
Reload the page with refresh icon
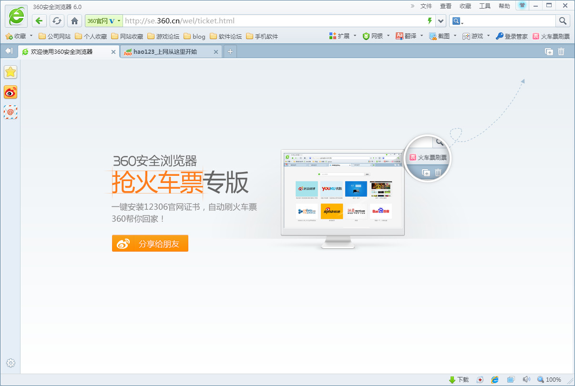tap(57, 20)
